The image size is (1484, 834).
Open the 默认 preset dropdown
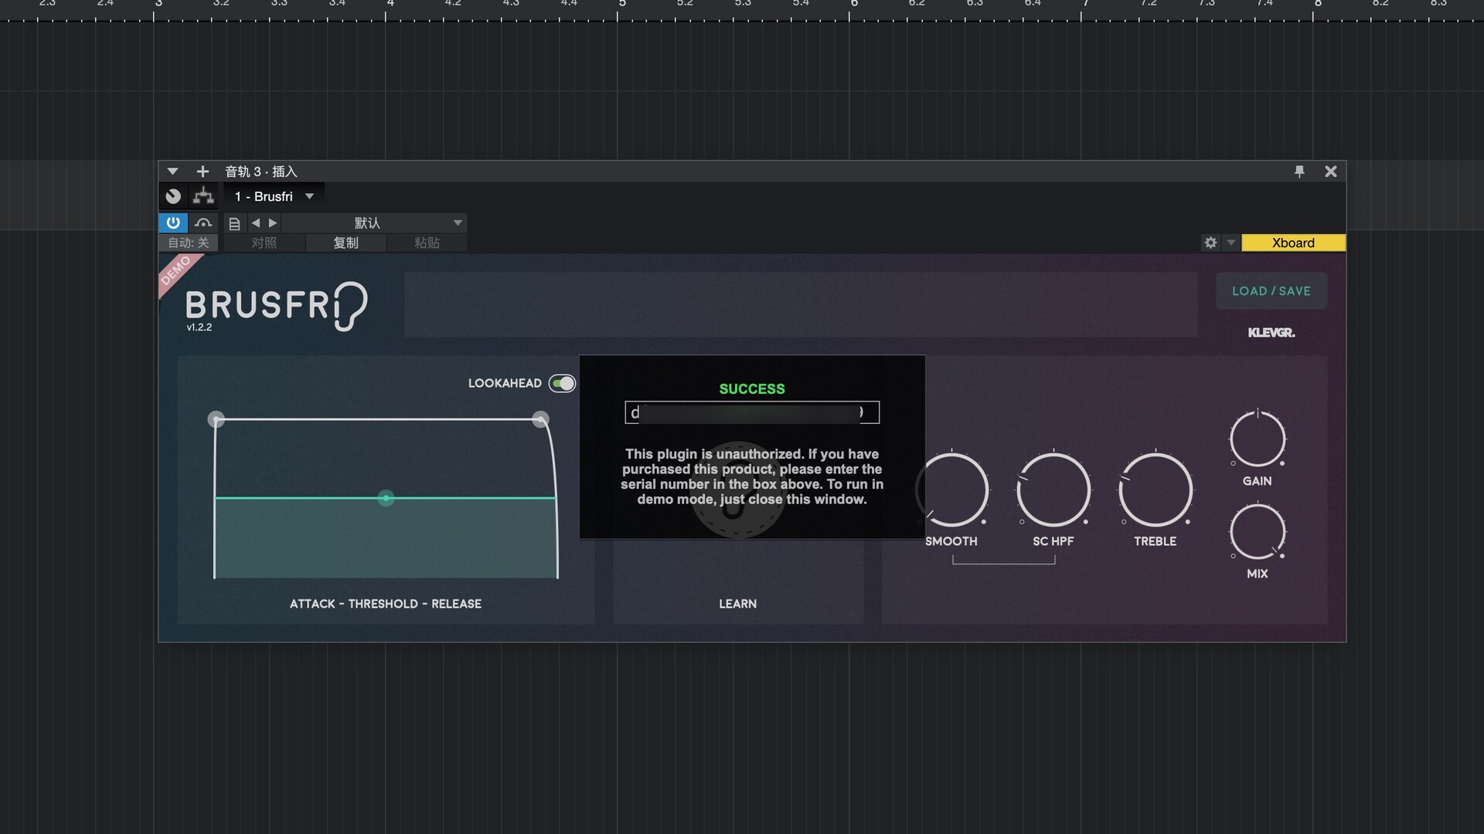[x=375, y=222]
